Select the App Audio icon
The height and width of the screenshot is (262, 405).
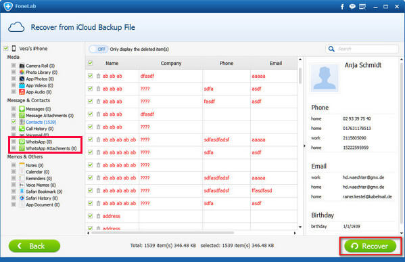point(22,92)
